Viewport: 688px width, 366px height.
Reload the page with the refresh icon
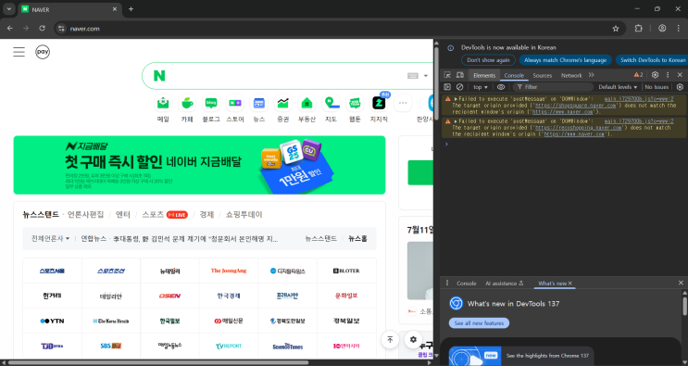click(42, 28)
